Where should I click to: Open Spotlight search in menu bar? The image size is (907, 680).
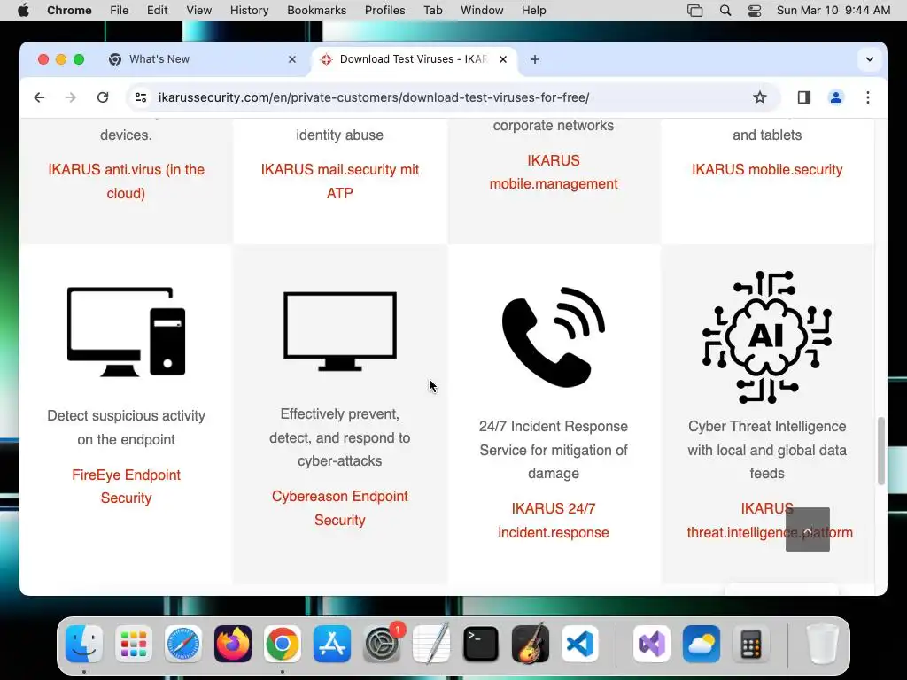tap(725, 10)
